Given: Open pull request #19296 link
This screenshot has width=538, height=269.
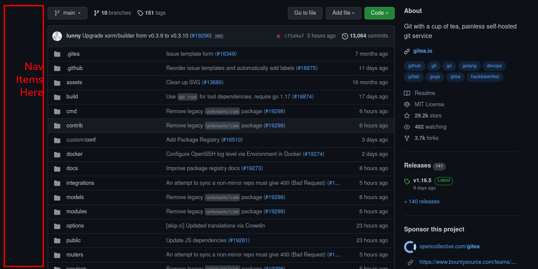Looking at the screenshot, I should pos(201,36).
